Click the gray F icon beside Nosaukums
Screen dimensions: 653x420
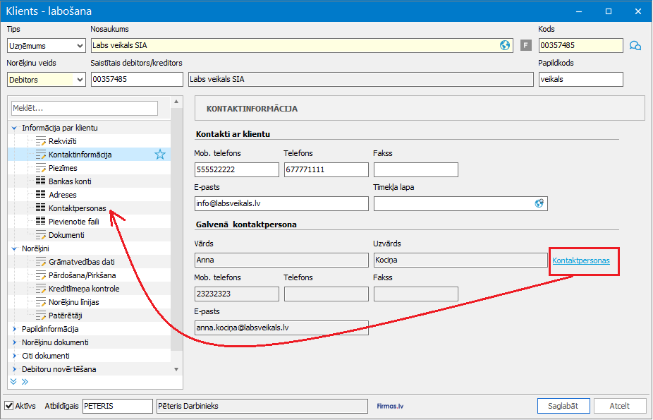tap(525, 45)
